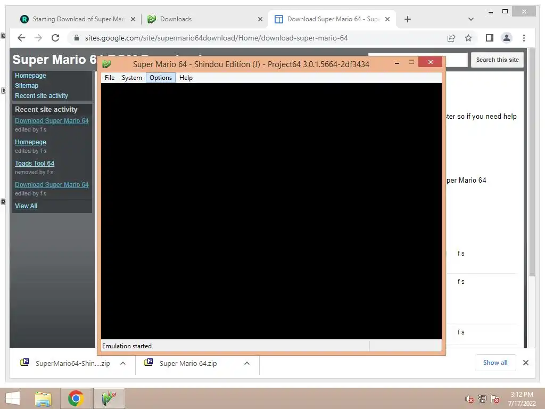The width and height of the screenshot is (545, 409).
Task: Open the Chrome profile icon
Action: click(507, 38)
